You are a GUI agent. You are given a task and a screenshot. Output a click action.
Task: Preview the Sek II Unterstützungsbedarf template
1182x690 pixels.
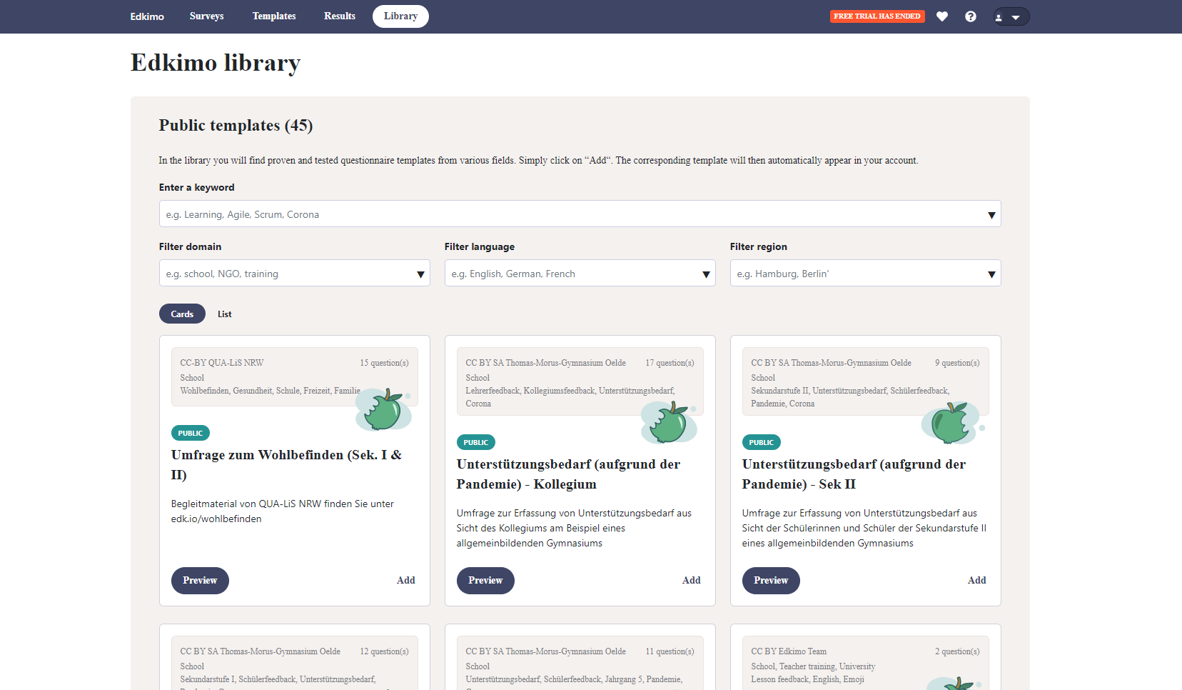click(771, 581)
